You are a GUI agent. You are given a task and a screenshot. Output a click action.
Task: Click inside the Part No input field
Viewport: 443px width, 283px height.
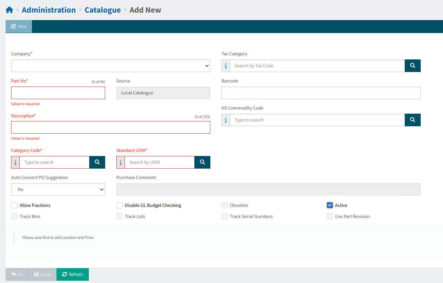pos(58,93)
